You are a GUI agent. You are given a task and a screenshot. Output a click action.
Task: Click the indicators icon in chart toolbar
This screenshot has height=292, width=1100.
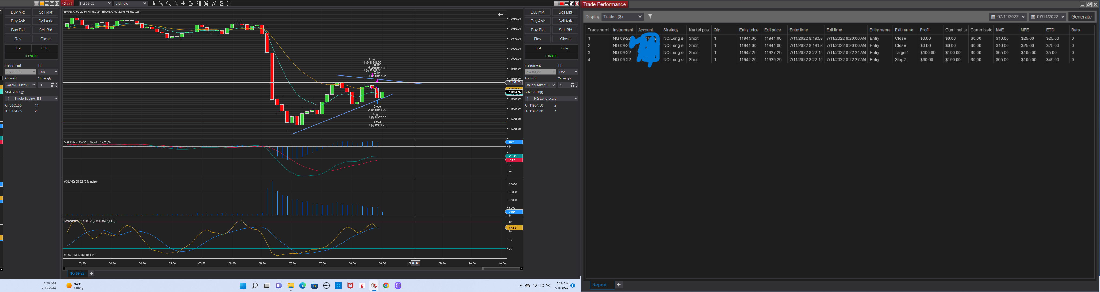pos(214,4)
